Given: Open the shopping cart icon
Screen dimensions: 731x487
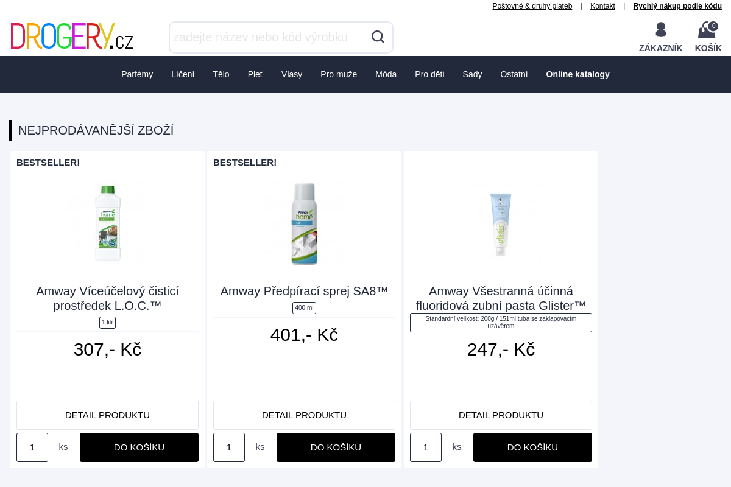Looking at the screenshot, I should tap(707, 30).
